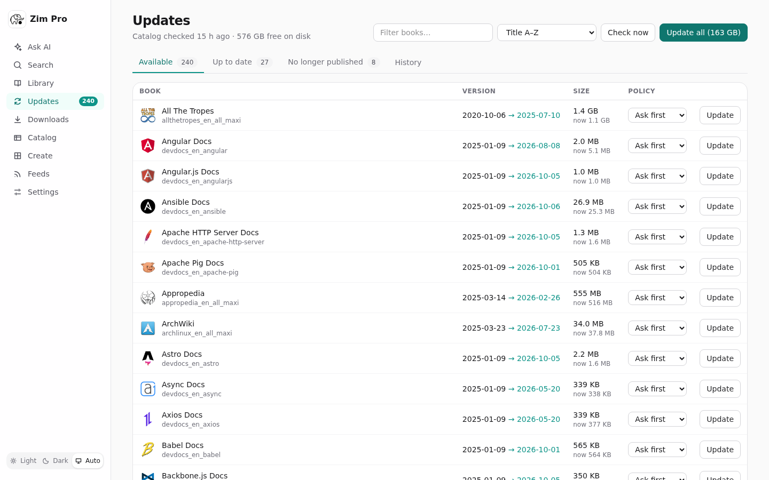
Task: Open the No longer published tab
Action: (x=333, y=62)
